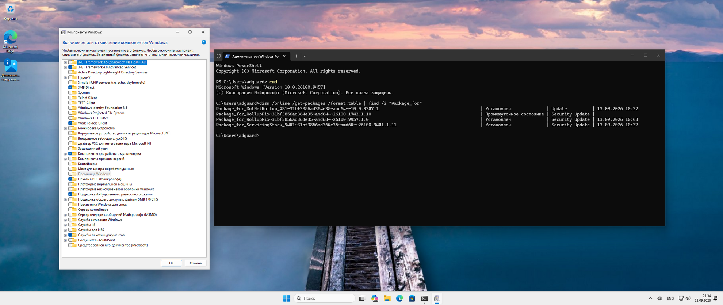
Task: Select Windows Identity Foundation 3.5 row
Action: pos(102,108)
